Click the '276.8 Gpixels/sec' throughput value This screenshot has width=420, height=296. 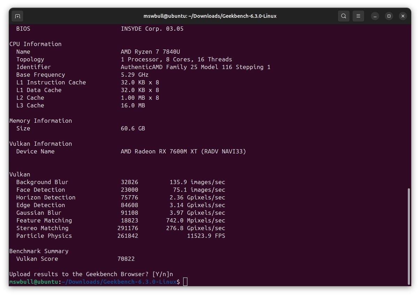(195, 228)
